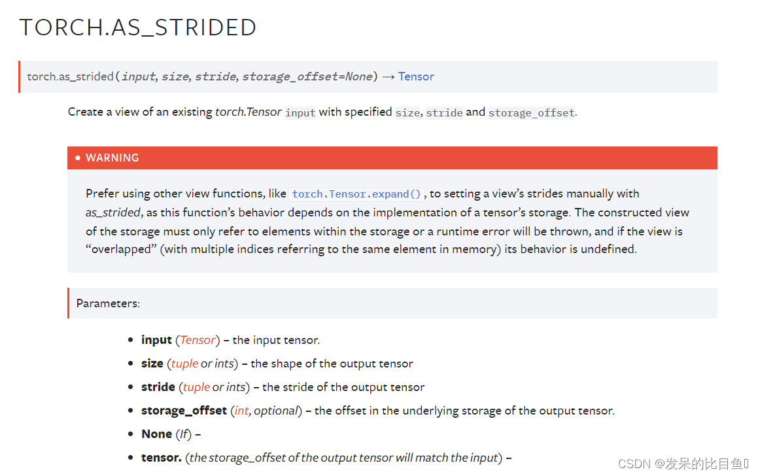Screen dimensions: 758x476
Task: Click the tuple type link for size
Action: (x=184, y=364)
